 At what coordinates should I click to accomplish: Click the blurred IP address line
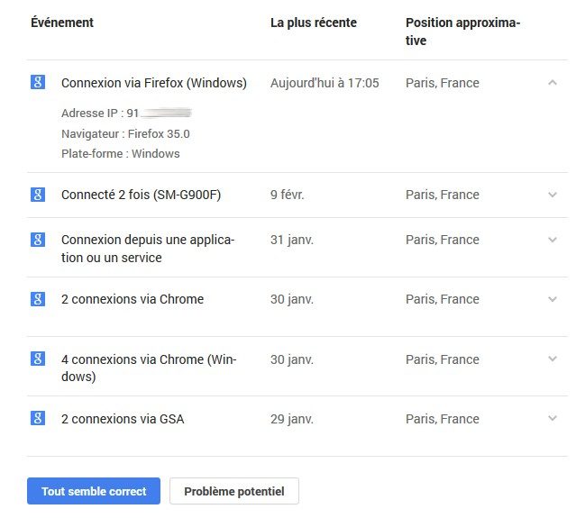[x=126, y=114]
